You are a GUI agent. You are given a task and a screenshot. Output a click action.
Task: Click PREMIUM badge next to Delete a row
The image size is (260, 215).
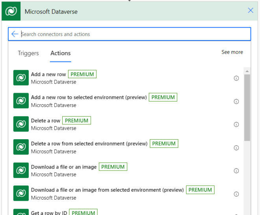click(x=76, y=121)
